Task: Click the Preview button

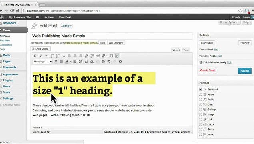Action: 245,43
